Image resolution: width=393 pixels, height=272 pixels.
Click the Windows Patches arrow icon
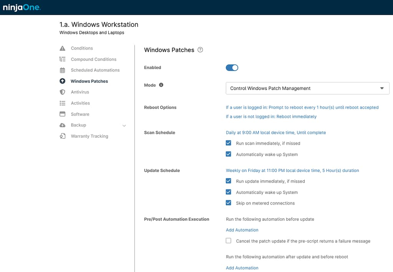coord(63,81)
